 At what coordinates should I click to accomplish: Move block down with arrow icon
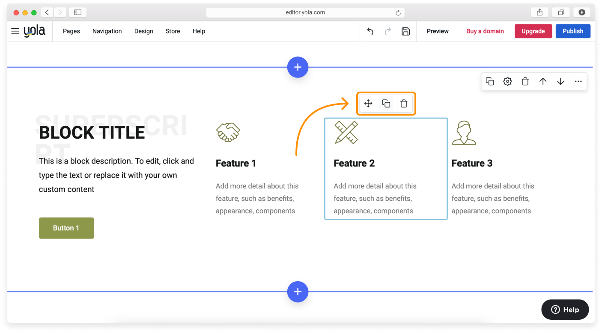[560, 81]
